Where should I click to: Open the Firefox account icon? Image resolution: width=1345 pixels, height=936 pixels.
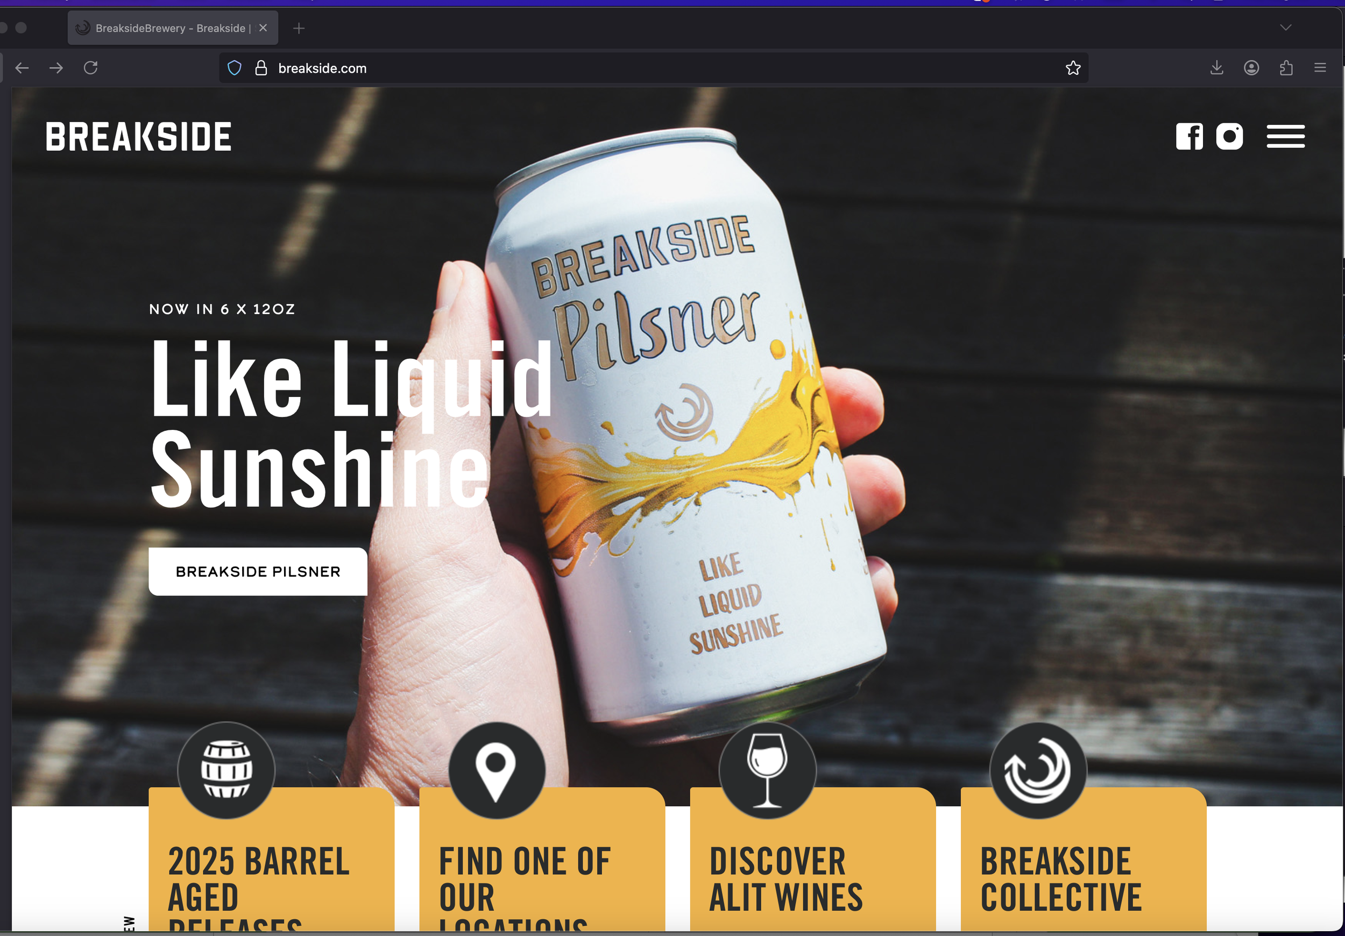click(1251, 68)
